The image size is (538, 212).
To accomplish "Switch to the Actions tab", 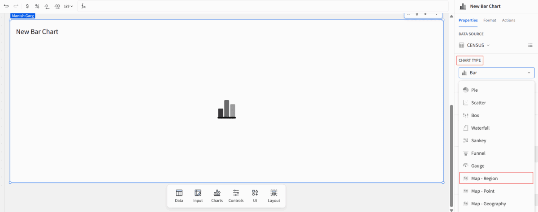I will pos(508,20).
